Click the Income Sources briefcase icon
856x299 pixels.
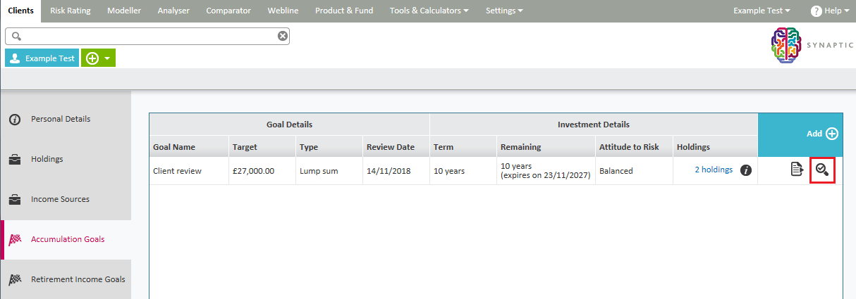tap(15, 200)
